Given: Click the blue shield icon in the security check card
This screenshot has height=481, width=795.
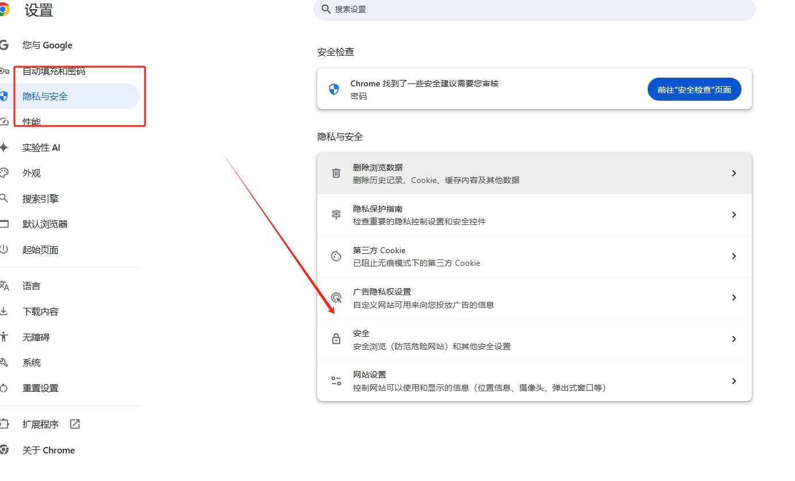Looking at the screenshot, I should pyautogui.click(x=335, y=89).
